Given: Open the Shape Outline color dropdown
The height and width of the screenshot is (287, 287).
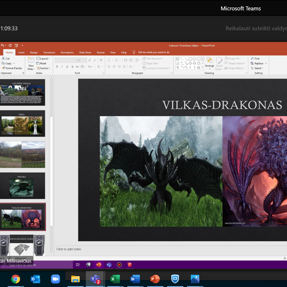Looking at the screenshot, I should pyautogui.click(x=235, y=63).
